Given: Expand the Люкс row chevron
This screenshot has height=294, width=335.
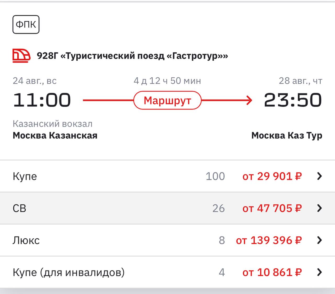Looking at the screenshot, I should [319, 240].
